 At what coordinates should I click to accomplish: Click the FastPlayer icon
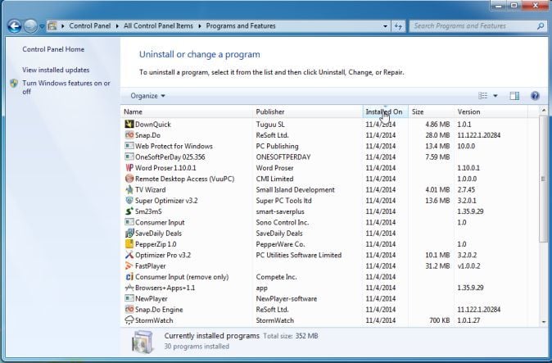point(129,265)
